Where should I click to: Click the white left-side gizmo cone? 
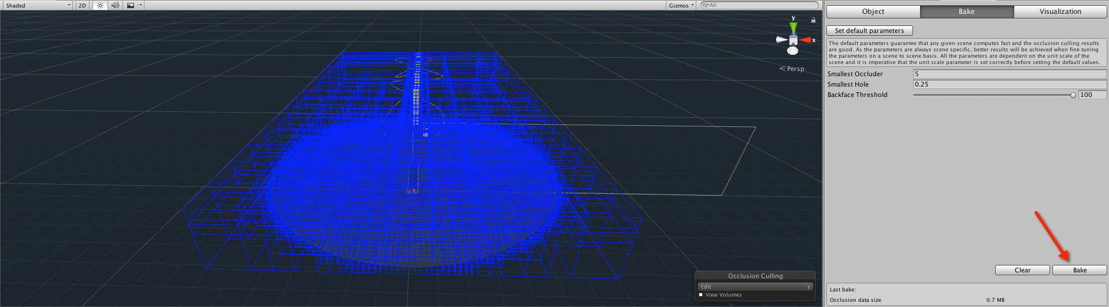pyautogui.click(x=781, y=40)
